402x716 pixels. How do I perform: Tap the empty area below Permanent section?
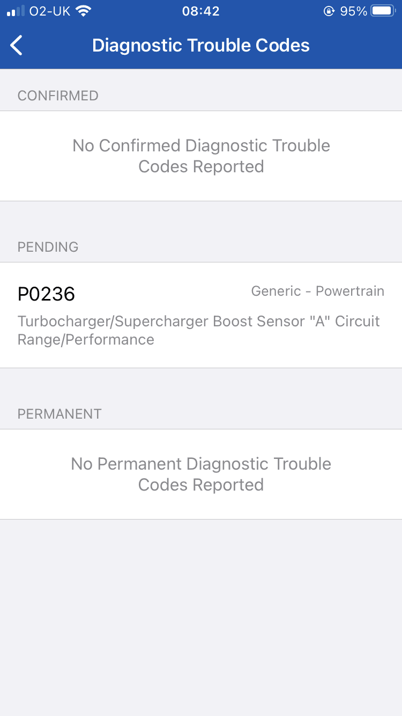point(201,617)
